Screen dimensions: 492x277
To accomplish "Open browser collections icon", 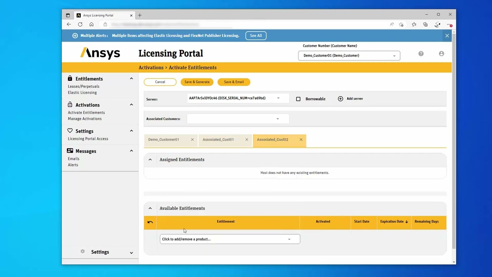I will [426, 25].
